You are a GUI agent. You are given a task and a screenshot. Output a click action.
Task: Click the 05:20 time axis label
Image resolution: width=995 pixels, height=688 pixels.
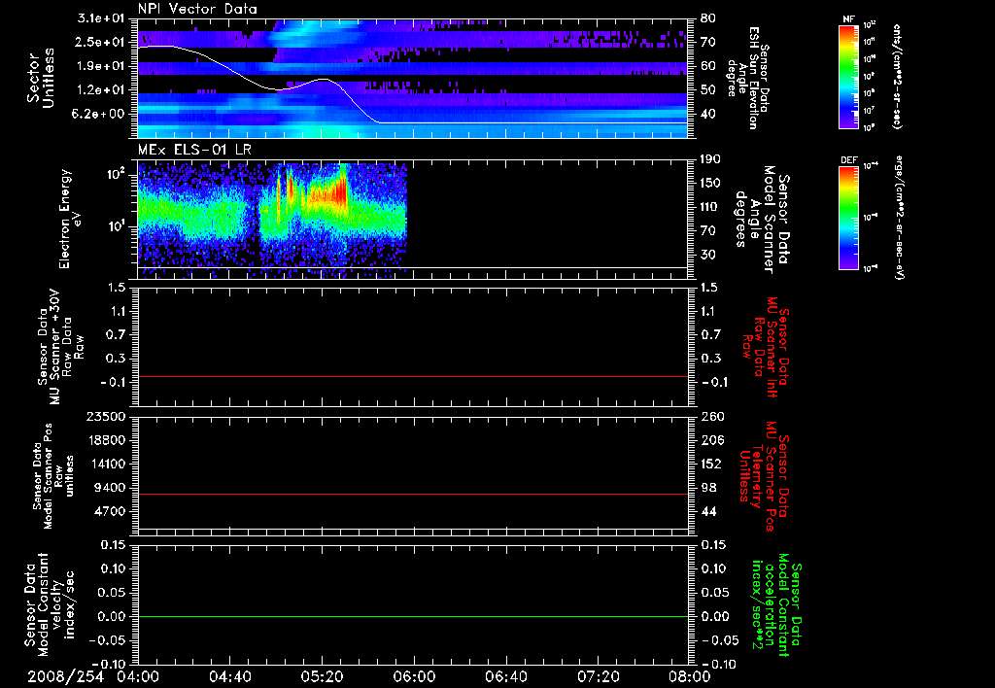pos(322,676)
